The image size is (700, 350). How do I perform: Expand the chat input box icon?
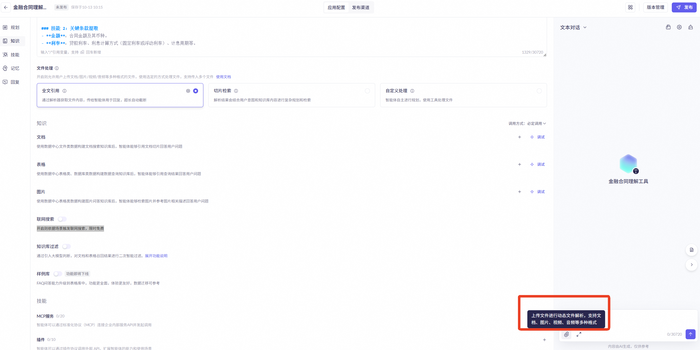pyautogui.click(x=579, y=334)
